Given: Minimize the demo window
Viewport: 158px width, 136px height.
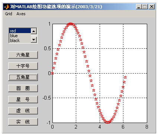Looking at the screenshot, I should pyautogui.click(x=139, y=7).
